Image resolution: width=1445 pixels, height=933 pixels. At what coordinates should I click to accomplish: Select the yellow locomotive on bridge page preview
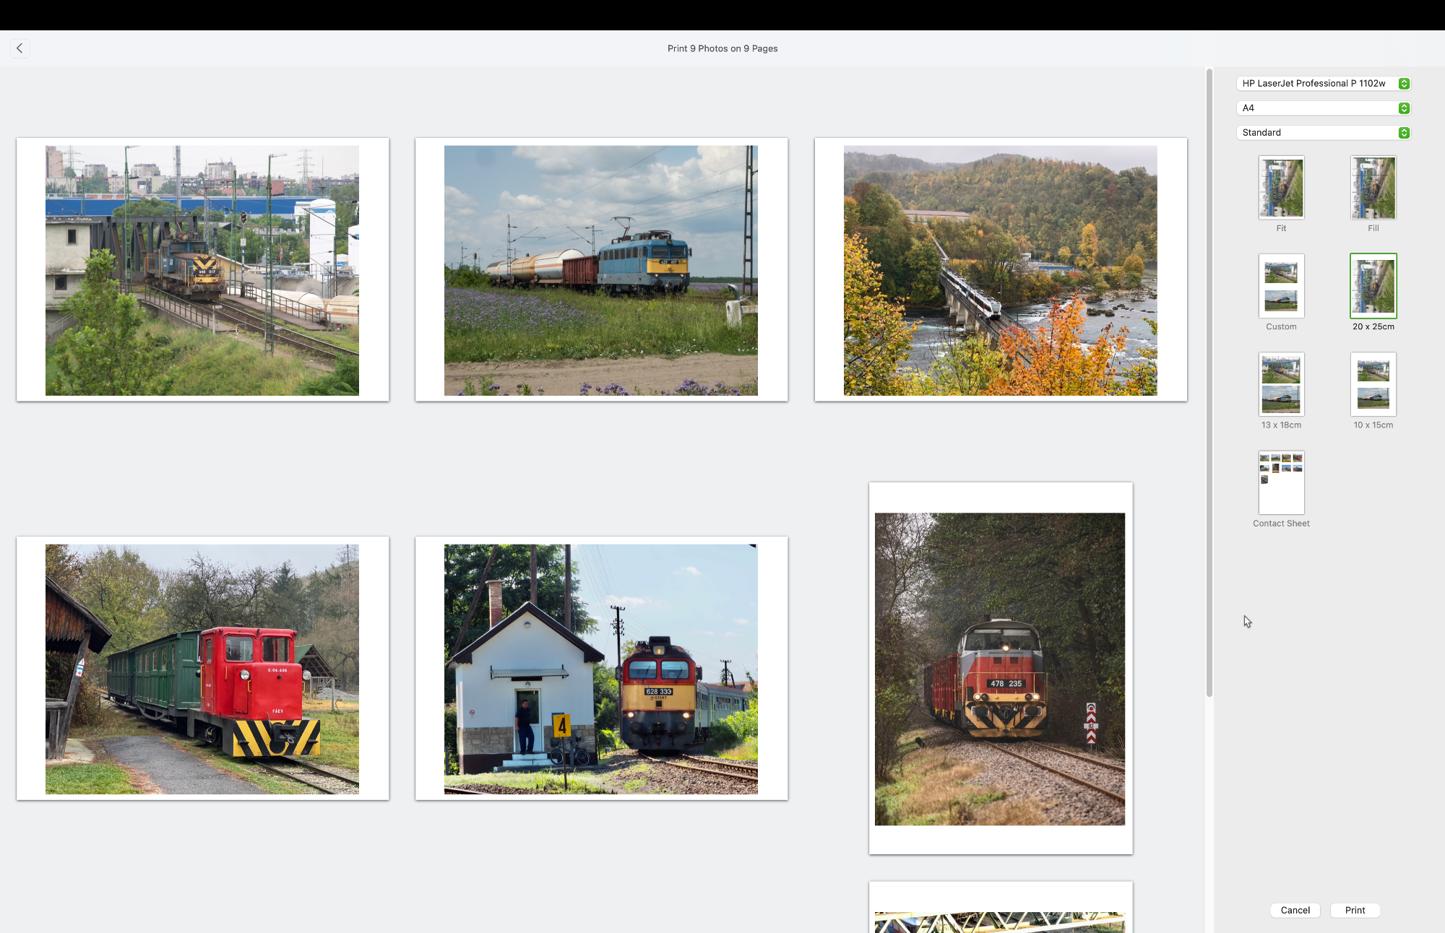[x=202, y=270]
